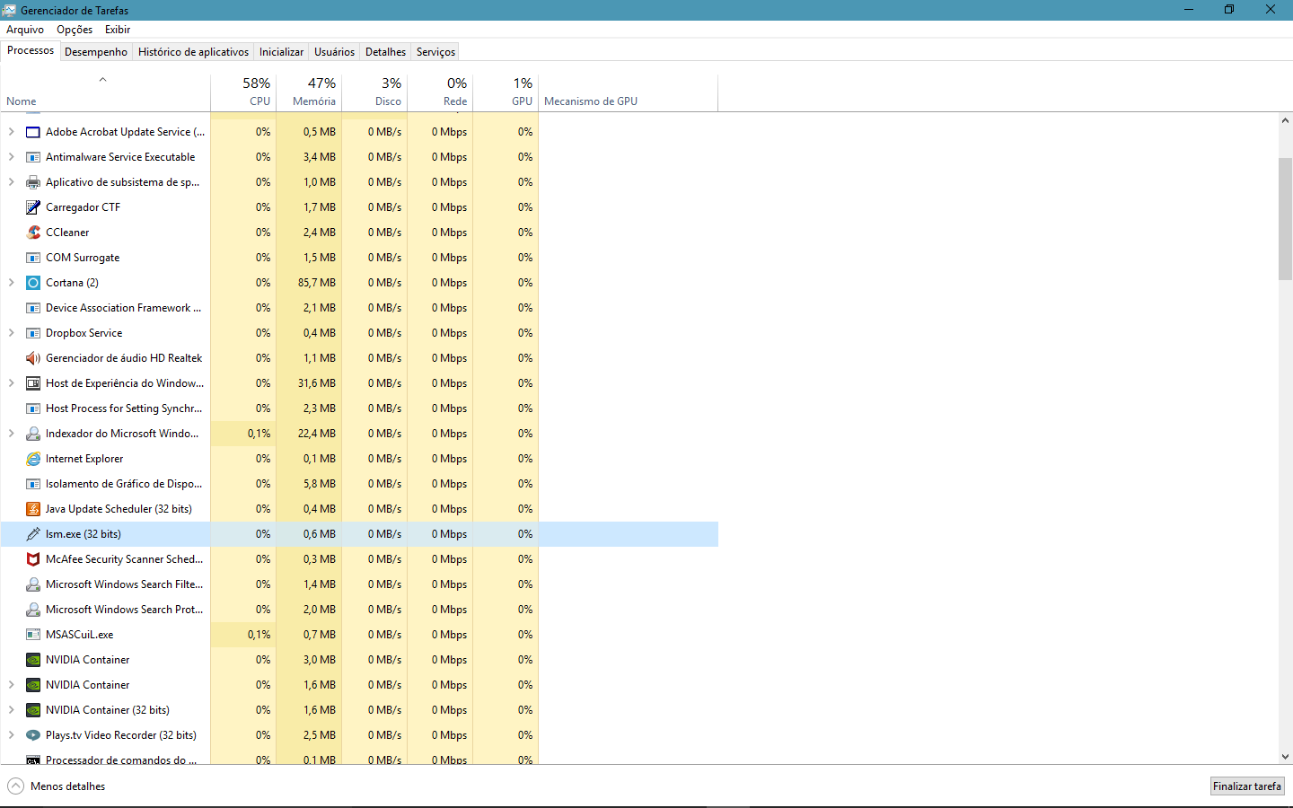Click the Realtek audio speaker icon
Viewport: 1293px width, 808px height.
(x=33, y=358)
